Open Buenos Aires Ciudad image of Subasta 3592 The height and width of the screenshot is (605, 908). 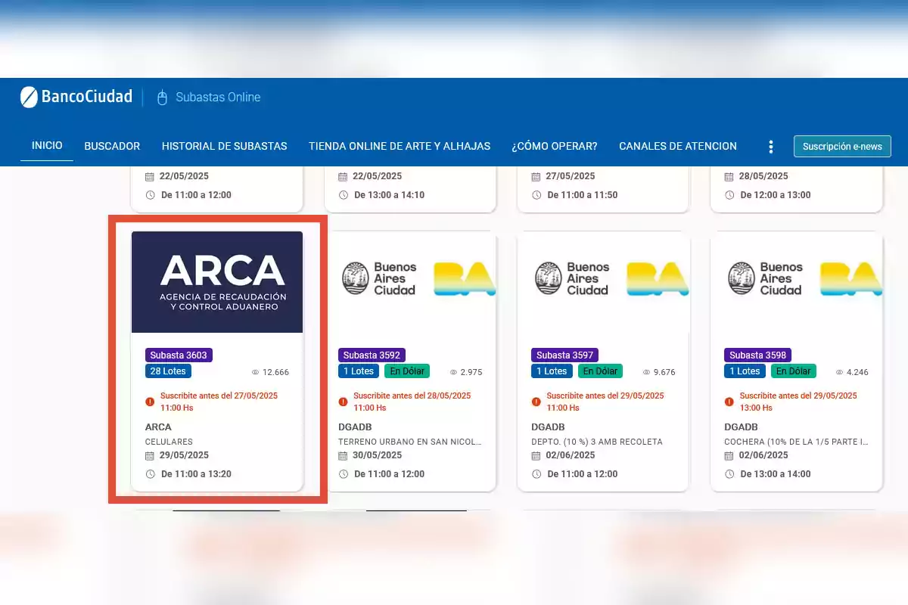click(x=410, y=282)
